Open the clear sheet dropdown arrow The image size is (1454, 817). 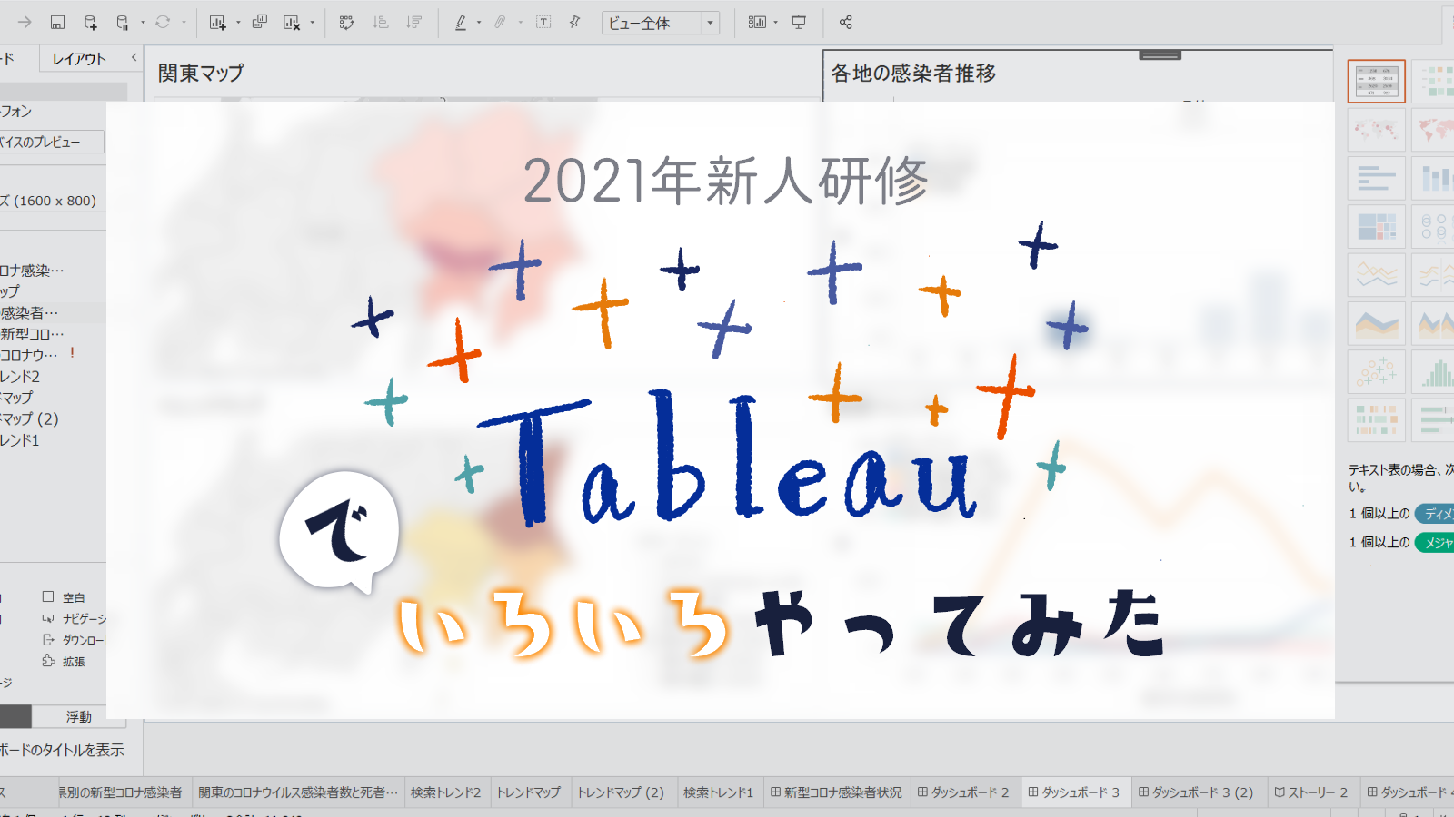pyautogui.click(x=313, y=22)
